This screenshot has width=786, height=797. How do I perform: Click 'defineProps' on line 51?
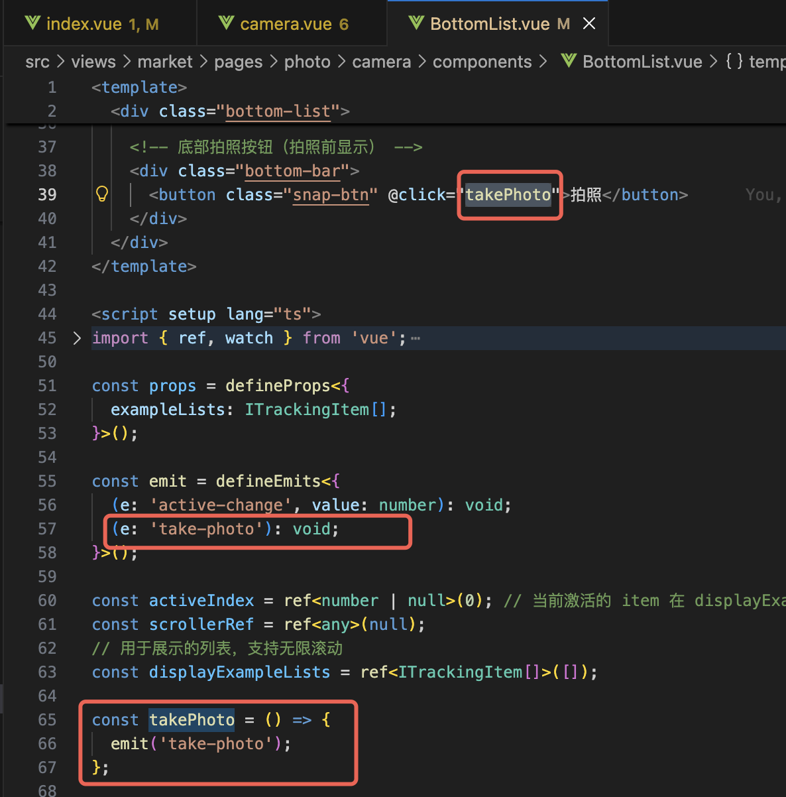click(x=278, y=385)
